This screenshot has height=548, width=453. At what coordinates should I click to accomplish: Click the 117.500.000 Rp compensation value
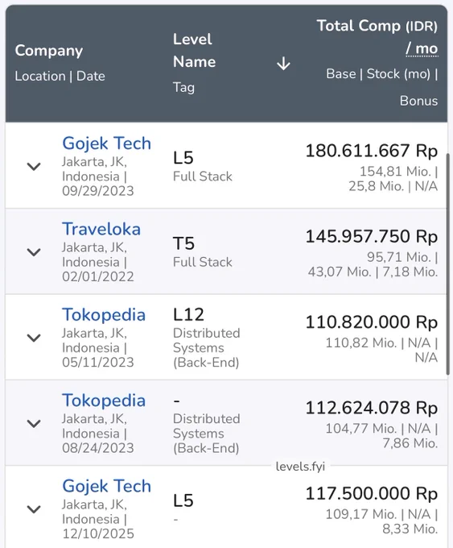372,493
